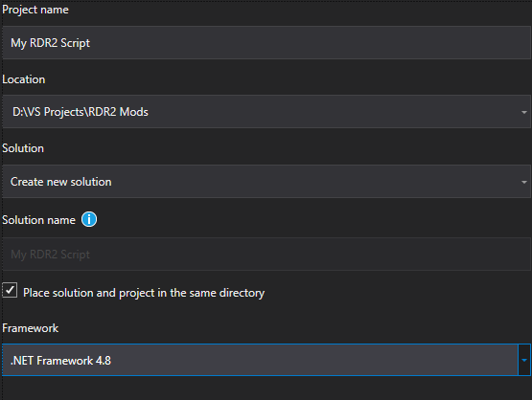Click the 'Create new solution' text
Image resolution: width=532 pixels, height=400 pixels.
click(x=60, y=182)
